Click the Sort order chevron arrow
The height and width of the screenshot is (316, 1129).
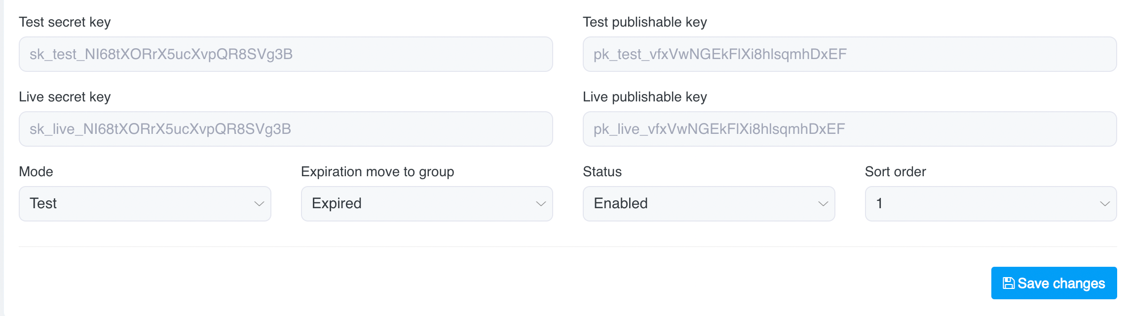coord(1105,204)
